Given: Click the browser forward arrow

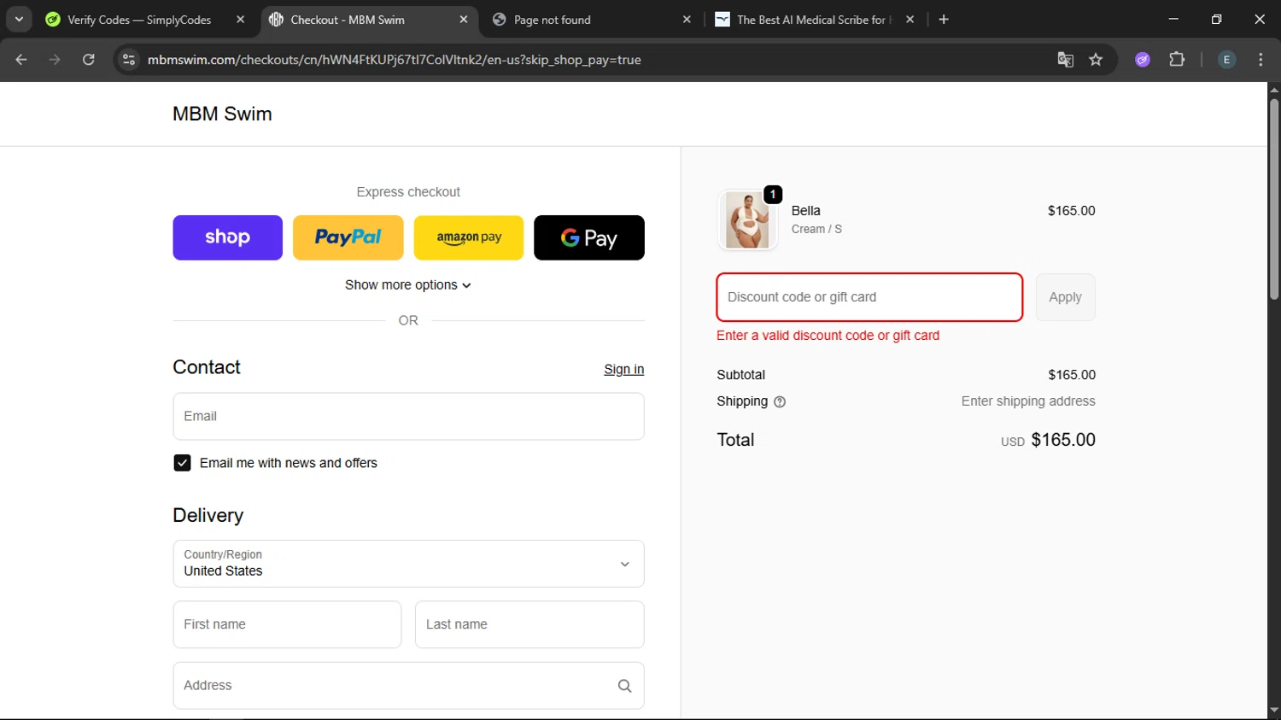Looking at the screenshot, I should (x=55, y=60).
